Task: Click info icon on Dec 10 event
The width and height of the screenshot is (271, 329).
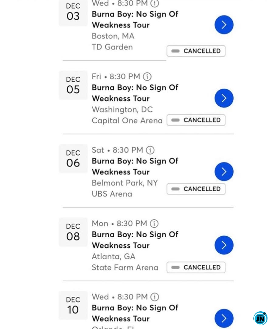Action: click(x=155, y=297)
